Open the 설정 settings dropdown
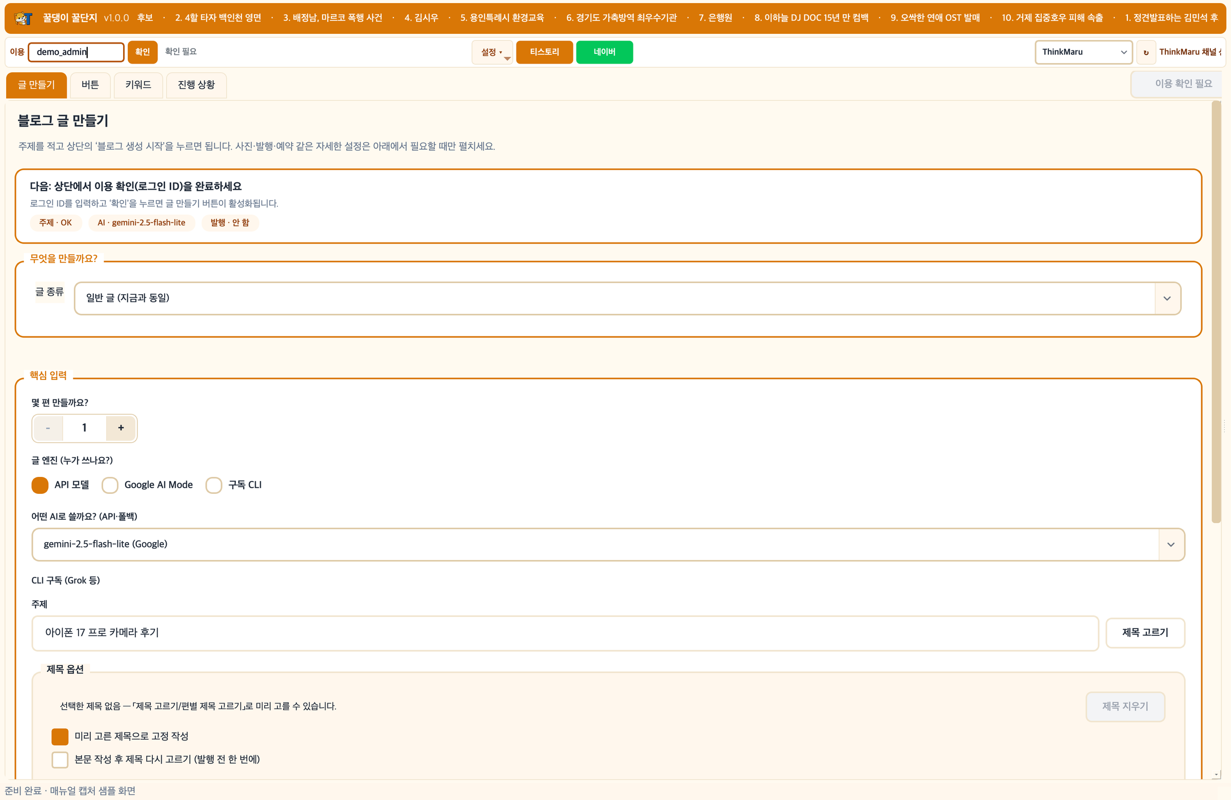The image size is (1231, 800). pyautogui.click(x=492, y=52)
